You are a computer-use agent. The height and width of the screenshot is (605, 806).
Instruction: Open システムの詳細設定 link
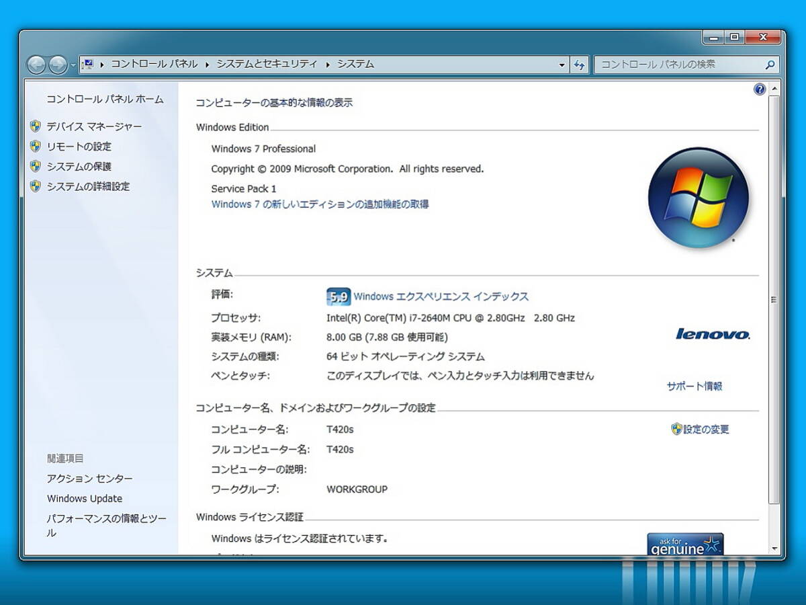88,187
